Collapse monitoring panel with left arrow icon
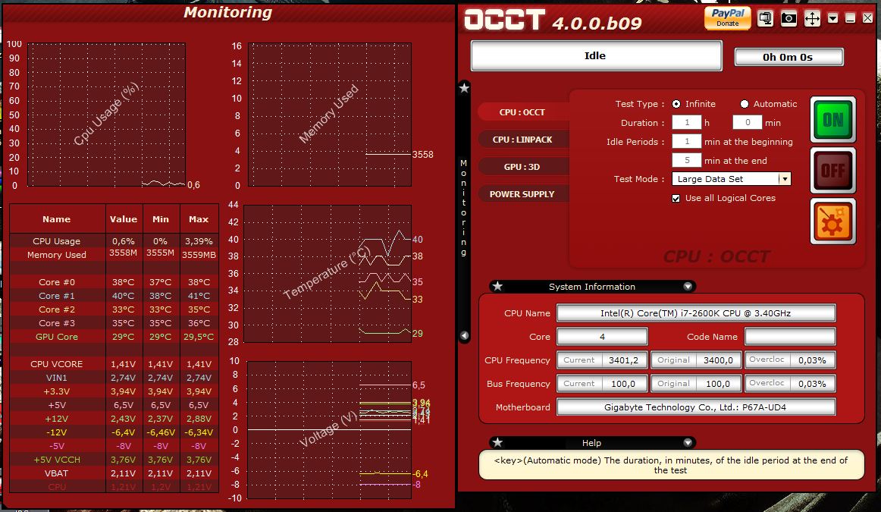Screen dimensions: 881x512 pyautogui.click(x=464, y=335)
